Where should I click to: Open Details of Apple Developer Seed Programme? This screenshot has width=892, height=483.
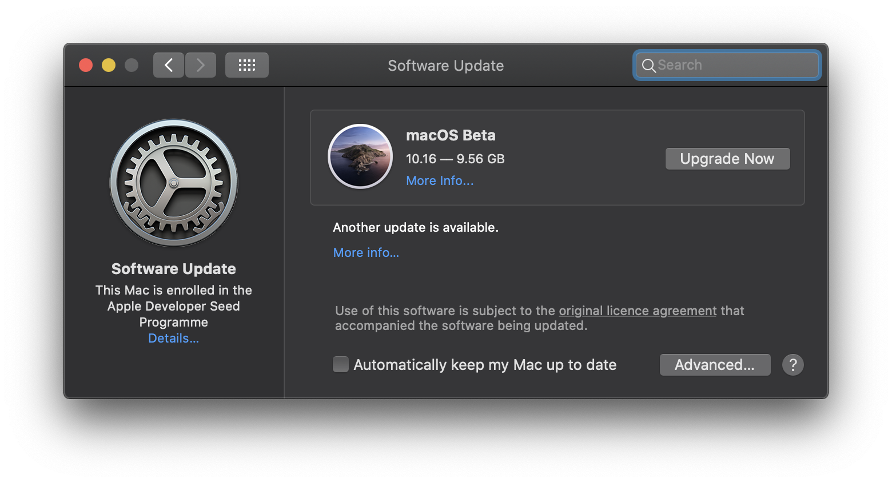(173, 338)
